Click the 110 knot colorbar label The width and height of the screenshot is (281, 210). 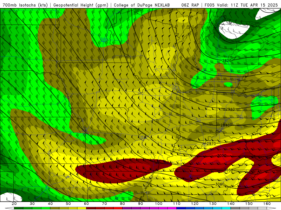177,204
